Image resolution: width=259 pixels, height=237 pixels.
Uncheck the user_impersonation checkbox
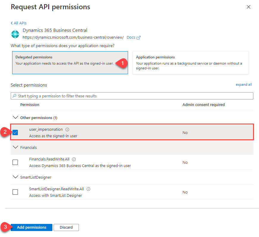pyautogui.click(x=15, y=132)
